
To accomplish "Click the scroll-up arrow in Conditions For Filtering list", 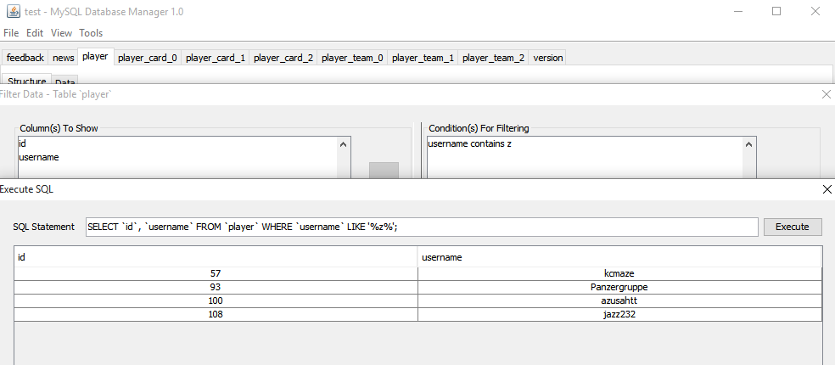I will click(749, 144).
